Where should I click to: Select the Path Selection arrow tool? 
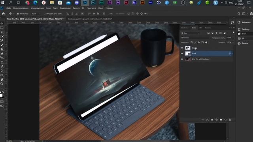(2, 71)
